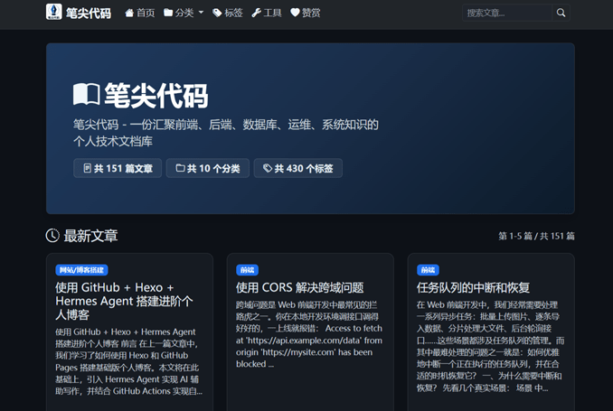The height and width of the screenshot is (411, 613).
Task: Click the wrench icon beside 工具
Action: pos(257,13)
